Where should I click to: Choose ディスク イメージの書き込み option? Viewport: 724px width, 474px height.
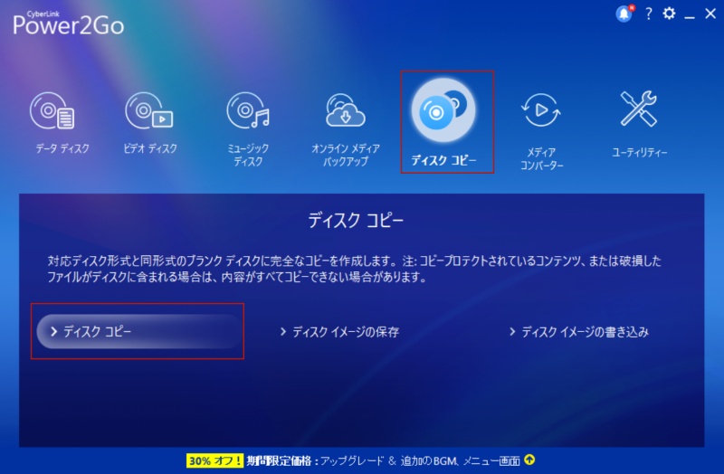[579, 332]
